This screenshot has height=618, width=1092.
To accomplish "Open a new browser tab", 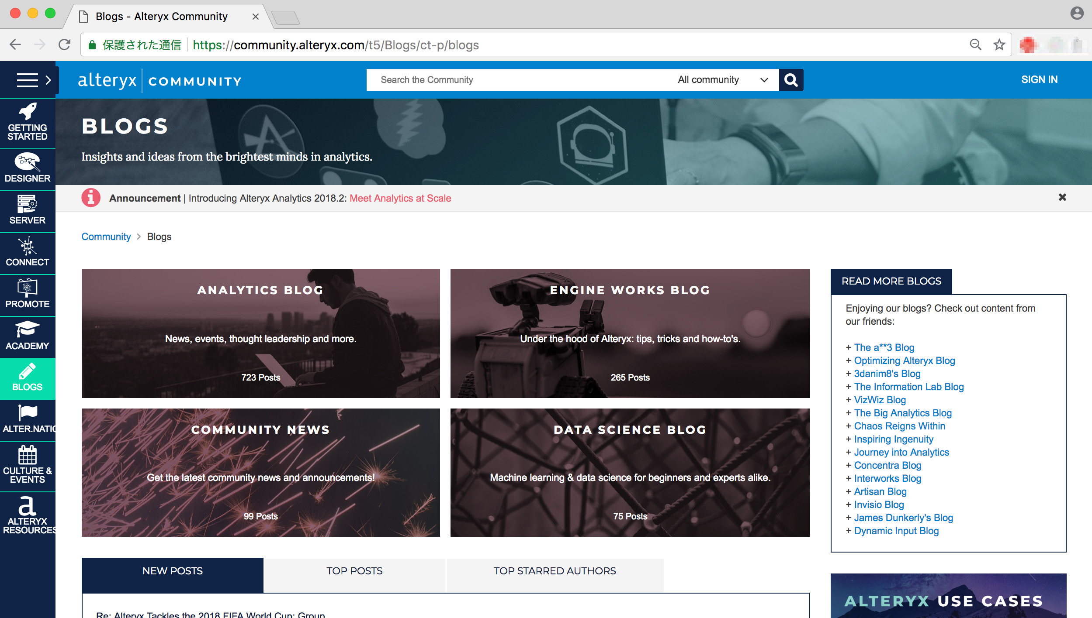I will pyautogui.click(x=285, y=17).
